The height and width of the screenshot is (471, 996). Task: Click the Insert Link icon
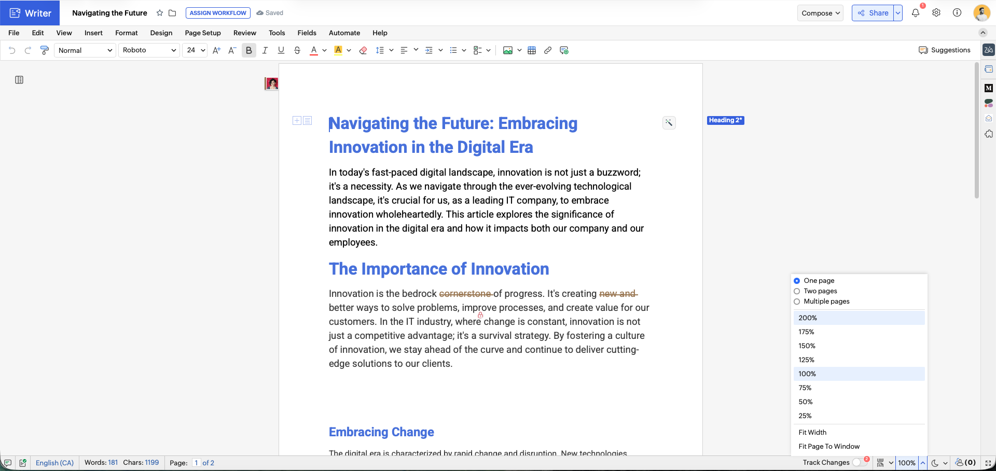pyautogui.click(x=547, y=50)
